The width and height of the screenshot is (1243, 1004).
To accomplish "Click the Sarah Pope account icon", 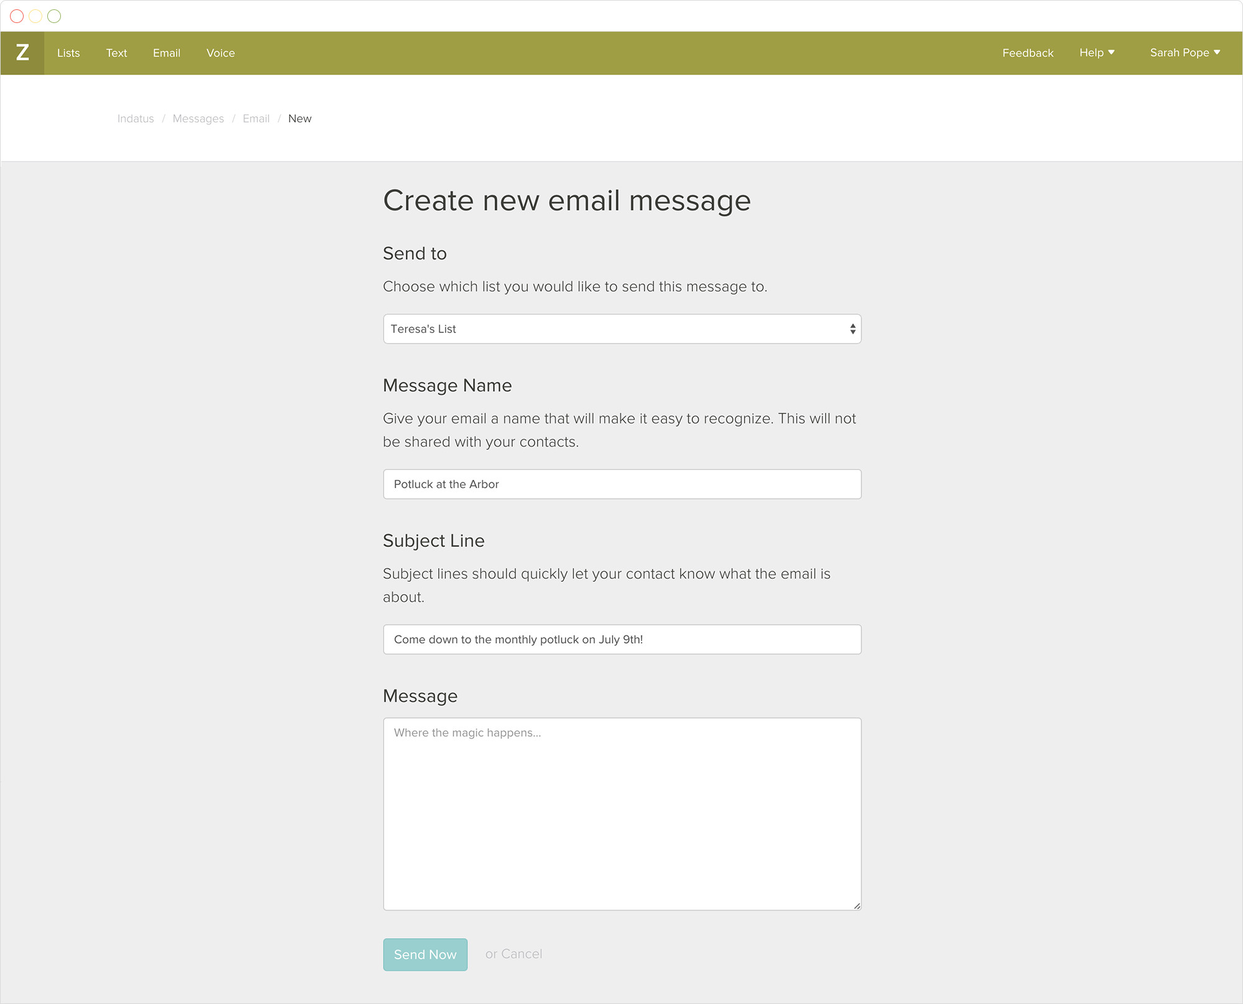I will [x=1183, y=53].
